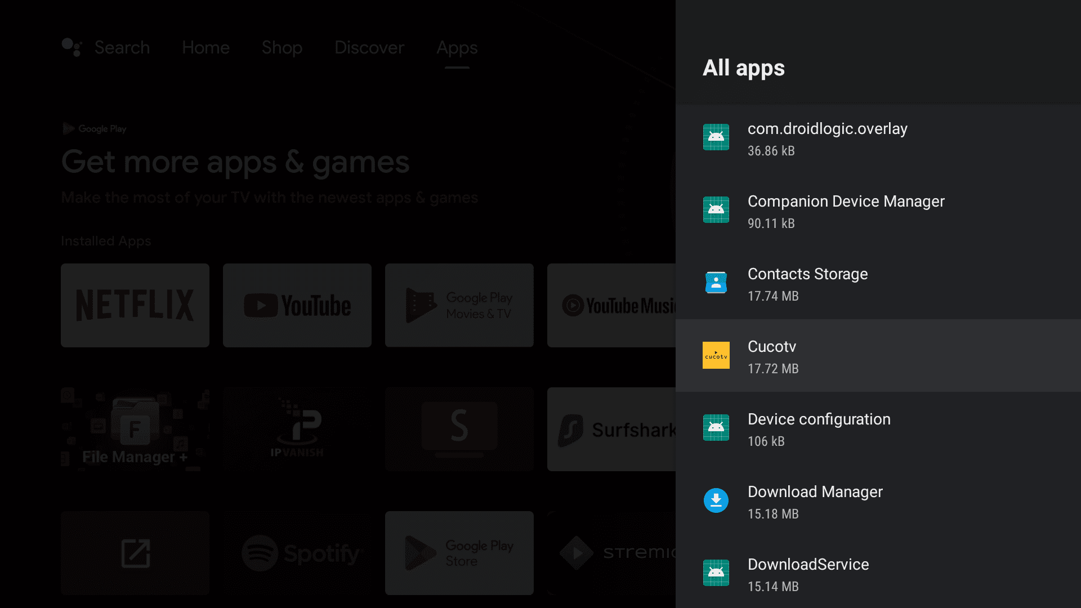Image resolution: width=1081 pixels, height=608 pixels.
Task: Switch to the Discover tab
Action: [369, 47]
